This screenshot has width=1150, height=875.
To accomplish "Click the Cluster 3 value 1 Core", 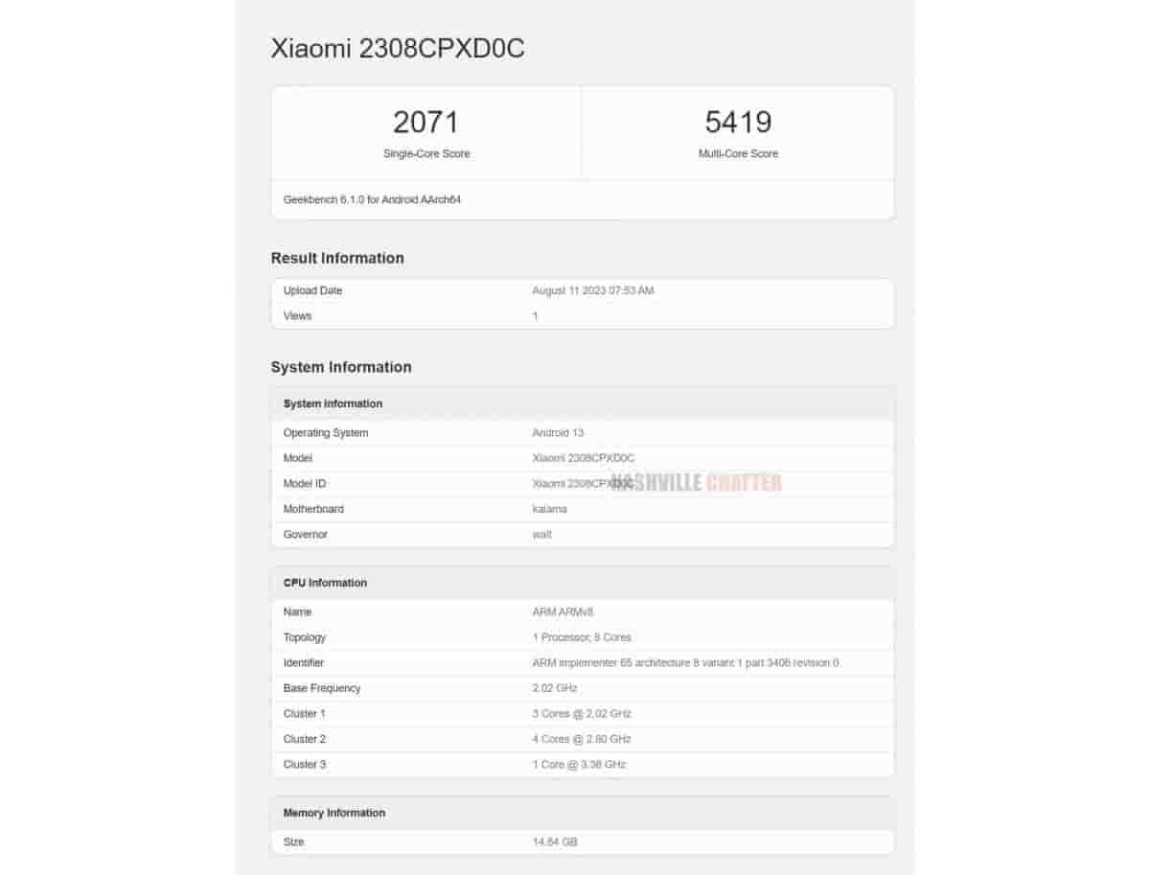I will pyautogui.click(x=579, y=764).
